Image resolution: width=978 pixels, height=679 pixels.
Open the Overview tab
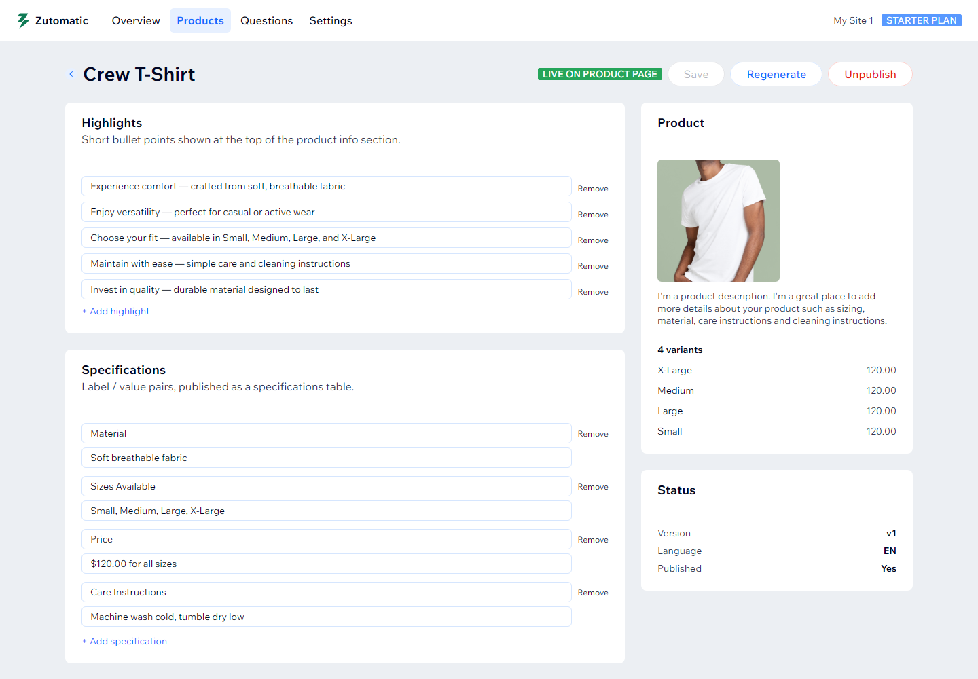pos(136,20)
